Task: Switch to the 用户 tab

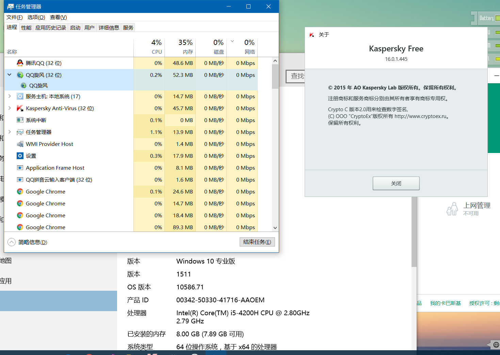Action: pyautogui.click(x=90, y=28)
